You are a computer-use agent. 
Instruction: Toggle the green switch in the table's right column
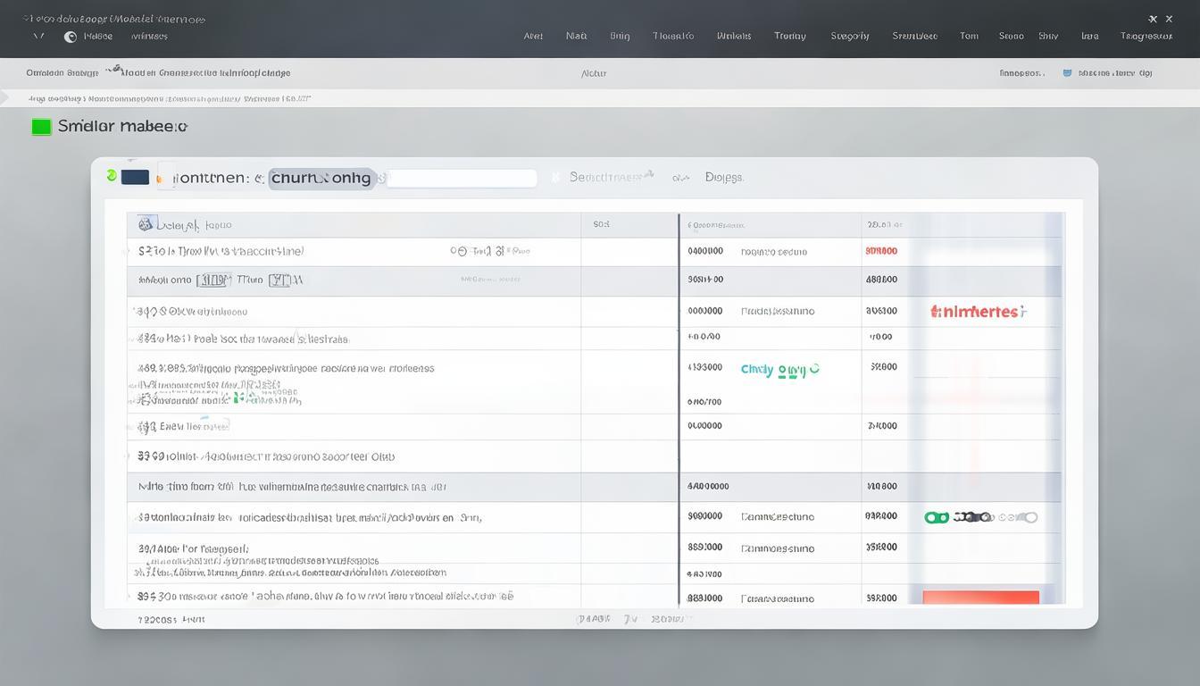coord(937,517)
